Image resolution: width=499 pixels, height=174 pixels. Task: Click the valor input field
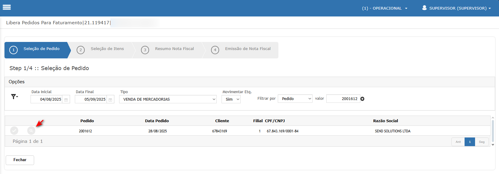point(343,99)
